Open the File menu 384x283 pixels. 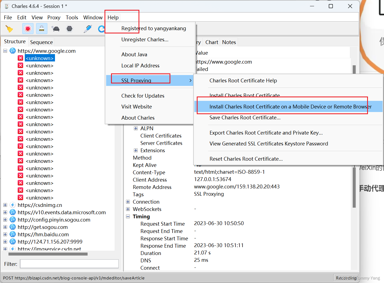pos(8,17)
